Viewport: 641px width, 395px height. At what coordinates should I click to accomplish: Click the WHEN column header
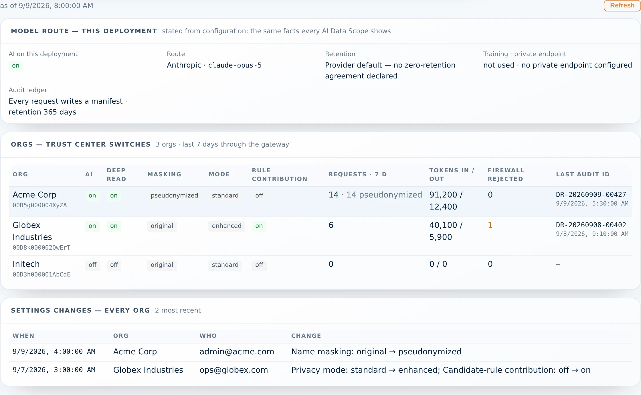tap(23, 336)
